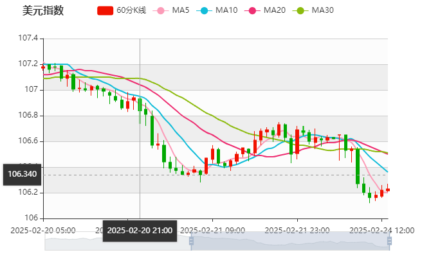
Task: Click the 2025-02-21 23:00 x-axis label
Action: [297, 231]
